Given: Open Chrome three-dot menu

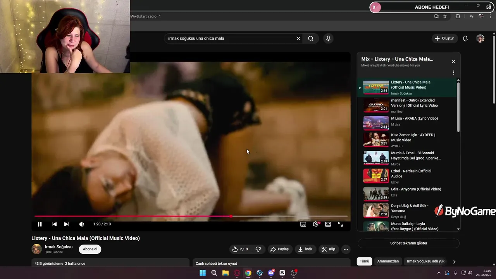Looking at the screenshot, I should click(x=490, y=16).
